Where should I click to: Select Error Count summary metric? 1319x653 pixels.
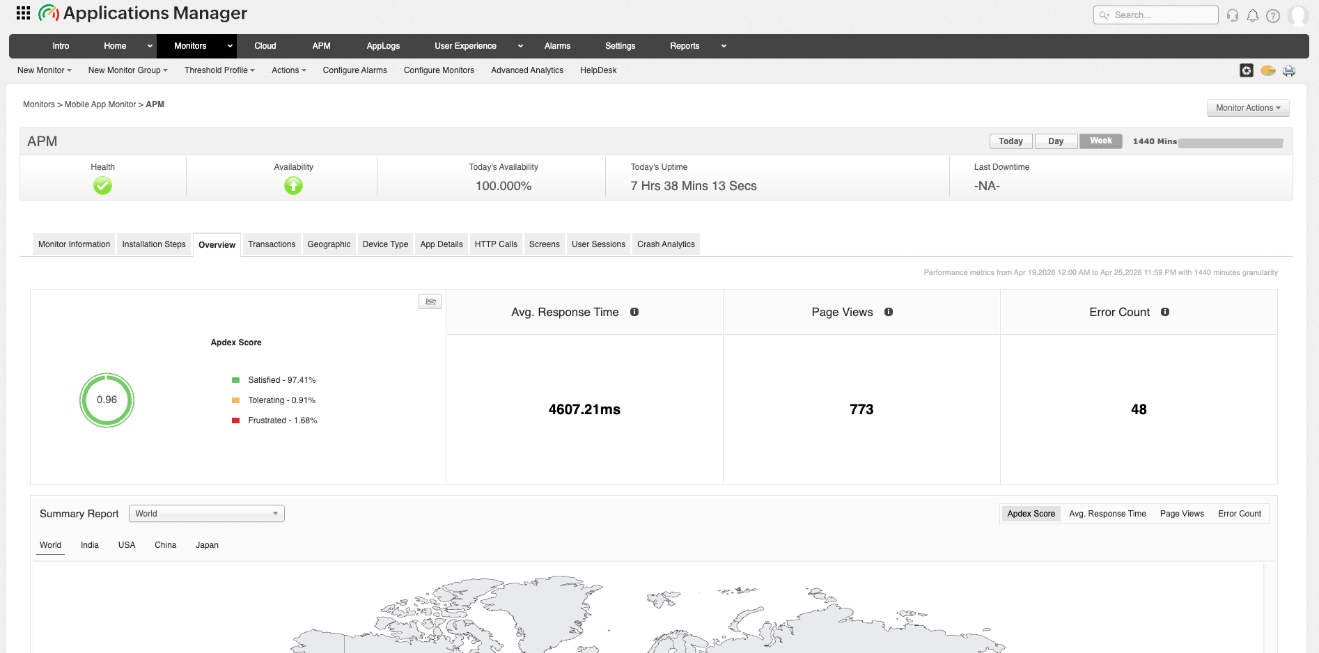coord(1240,514)
